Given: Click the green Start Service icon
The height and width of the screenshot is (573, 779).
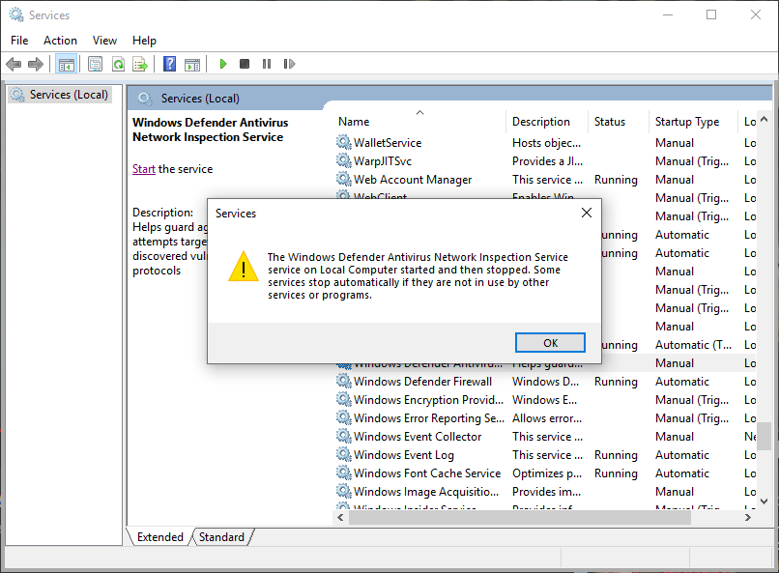Looking at the screenshot, I should 223,64.
